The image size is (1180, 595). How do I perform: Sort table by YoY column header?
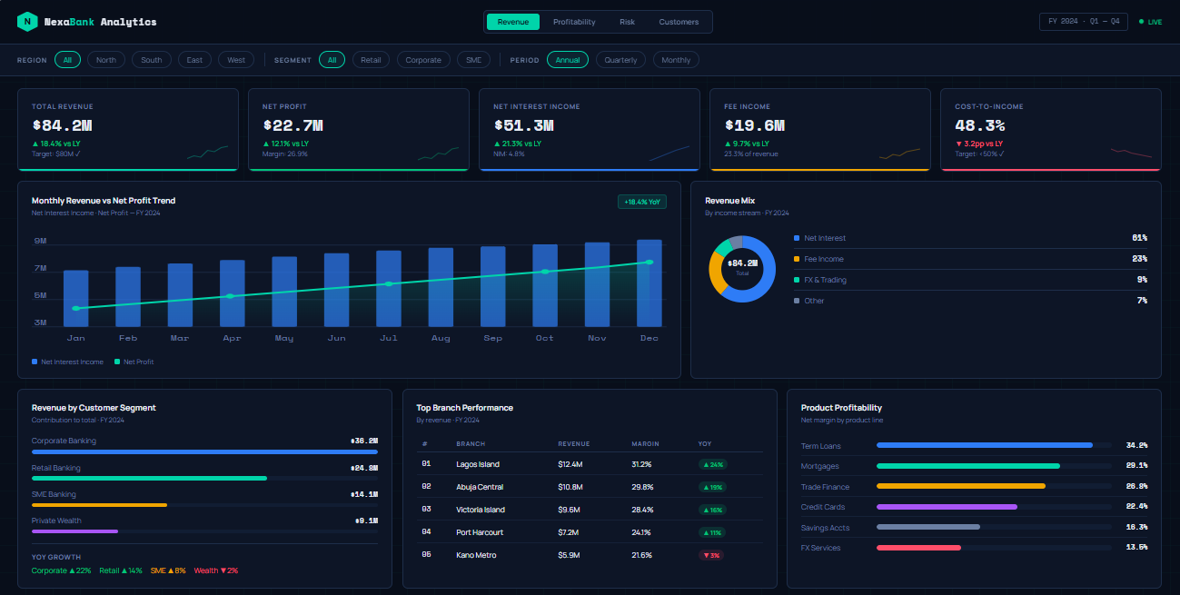[705, 444]
